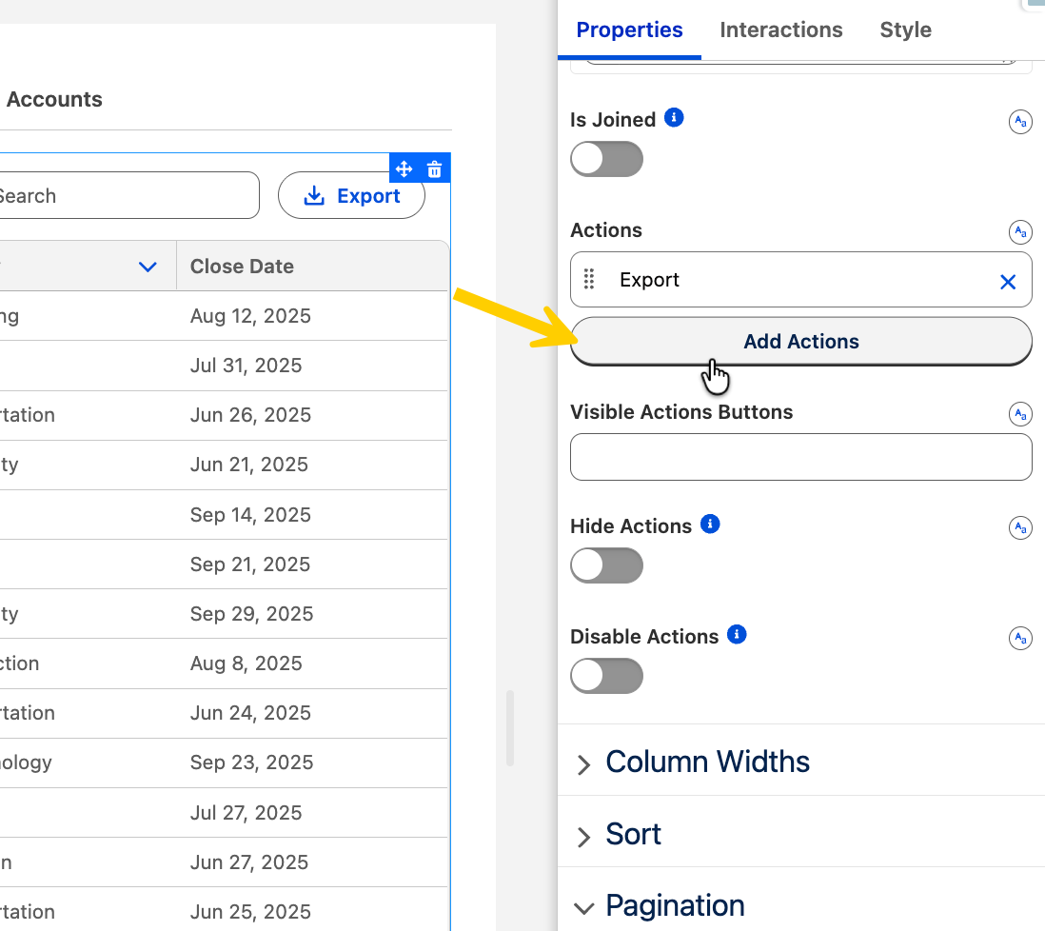This screenshot has width=1045, height=931.
Task: Click the Export button above the table
Action: [351, 196]
